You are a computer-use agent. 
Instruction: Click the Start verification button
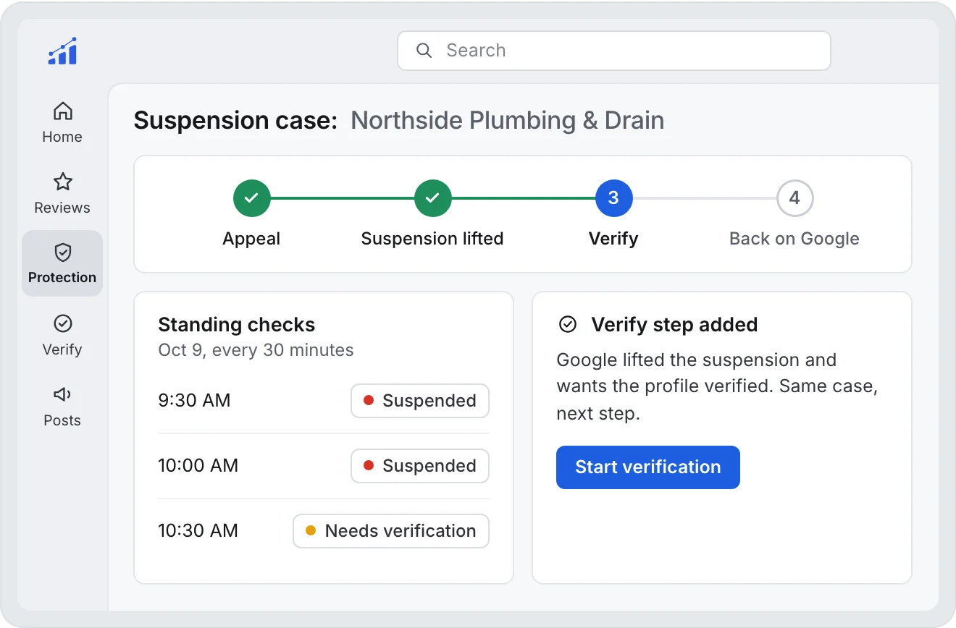point(648,467)
